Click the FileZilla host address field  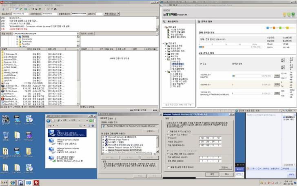coord(20,13)
